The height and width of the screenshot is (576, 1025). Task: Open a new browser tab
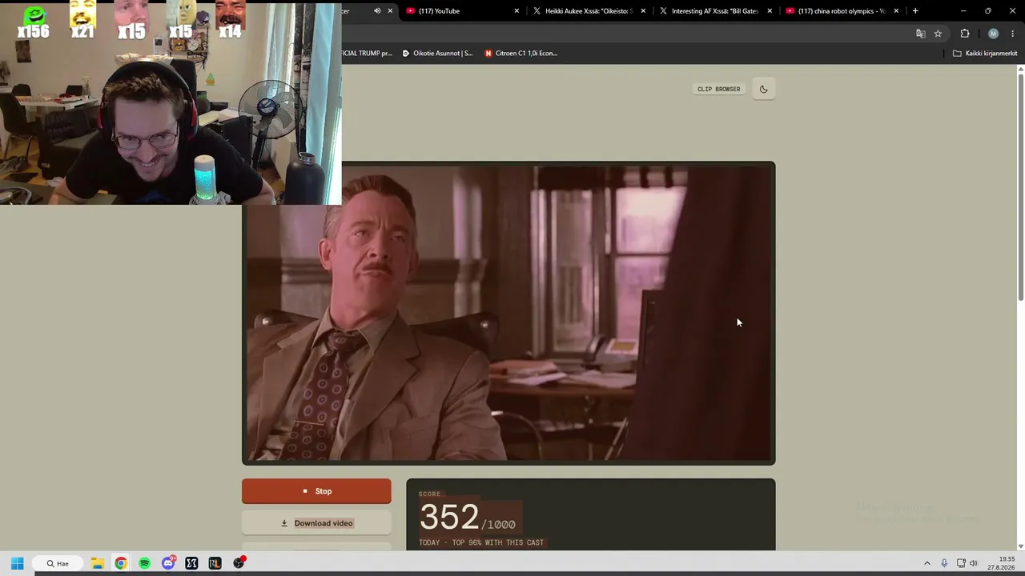click(915, 11)
